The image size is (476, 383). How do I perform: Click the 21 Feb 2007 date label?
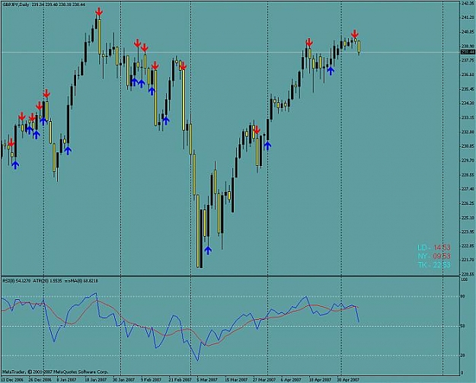coord(180,380)
